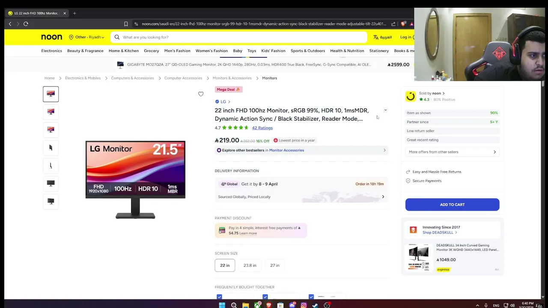
Task: Toggle first frequently bought together checkbox
Action: point(219,297)
